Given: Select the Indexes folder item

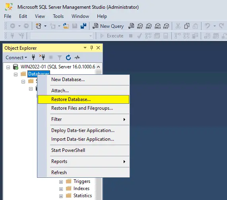Looking at the screenshot, I should click(81, 188).
